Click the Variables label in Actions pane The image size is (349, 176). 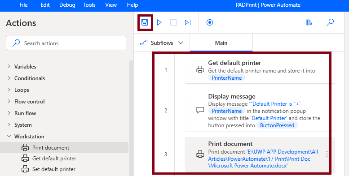[x=25, y=66]
